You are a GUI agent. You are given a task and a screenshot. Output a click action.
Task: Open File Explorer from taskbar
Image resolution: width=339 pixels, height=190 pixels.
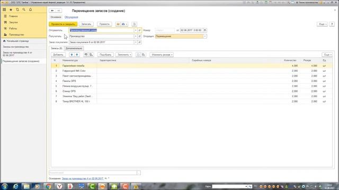click(x=26, y=186)
